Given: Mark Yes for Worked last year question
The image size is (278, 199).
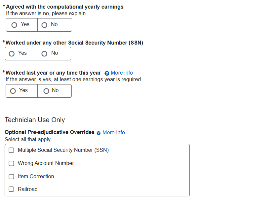Looking at the screenshot, I should (13, 91).
